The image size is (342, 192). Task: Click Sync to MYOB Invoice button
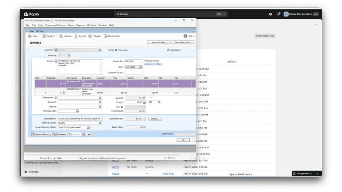coord(240,174)
